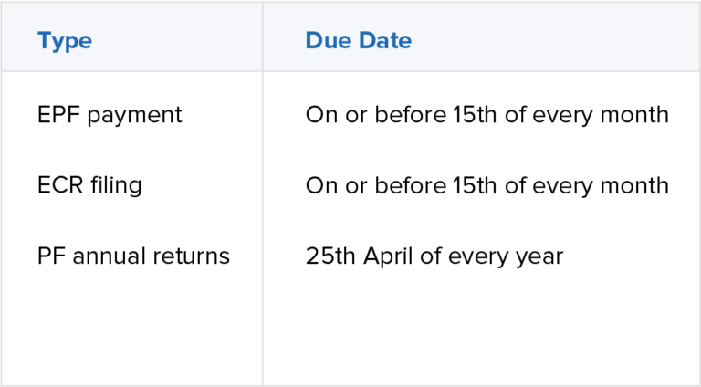Click empty cell below "PF annual returns"
Screen dimensions: 701x387
pos(133,329)
